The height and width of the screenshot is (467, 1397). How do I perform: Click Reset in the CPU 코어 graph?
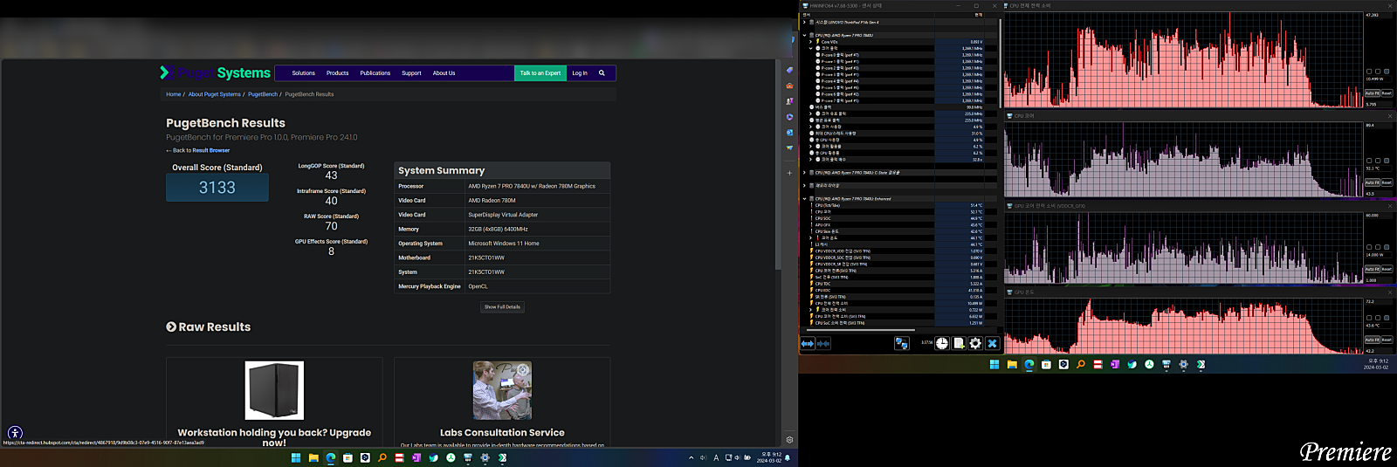[1387, 182]
